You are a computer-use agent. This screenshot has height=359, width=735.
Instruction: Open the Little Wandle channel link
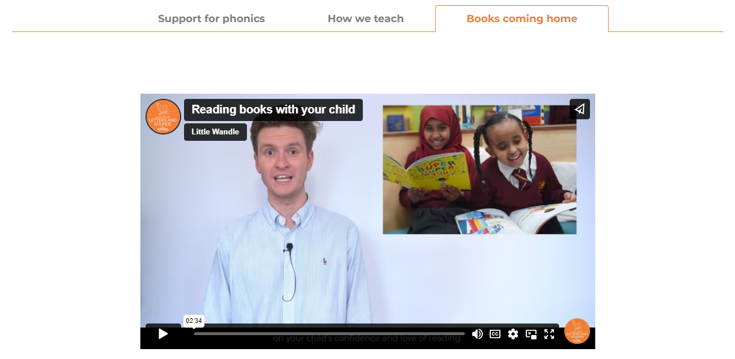(x=215, y=131)
